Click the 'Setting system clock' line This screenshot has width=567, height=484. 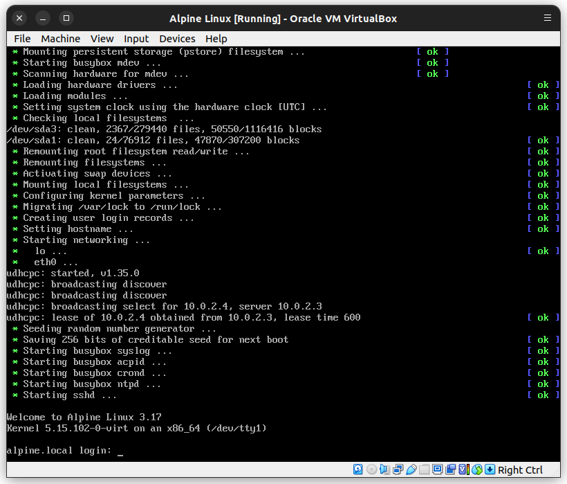click(169, 107)
